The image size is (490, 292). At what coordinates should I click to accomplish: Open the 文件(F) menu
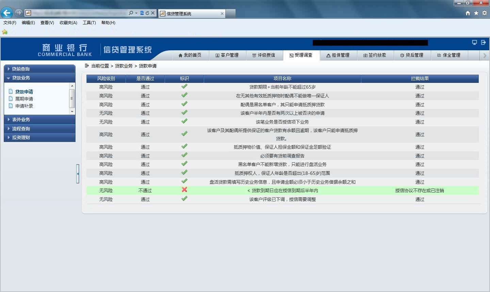[x=10, y=23]
